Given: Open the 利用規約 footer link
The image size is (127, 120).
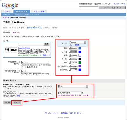Looking at the screenshot, I should pyautogui.click(x=64, y=113).
